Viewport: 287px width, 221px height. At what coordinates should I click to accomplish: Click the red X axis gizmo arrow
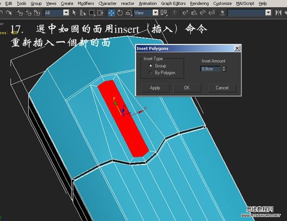tap(141, 111)
